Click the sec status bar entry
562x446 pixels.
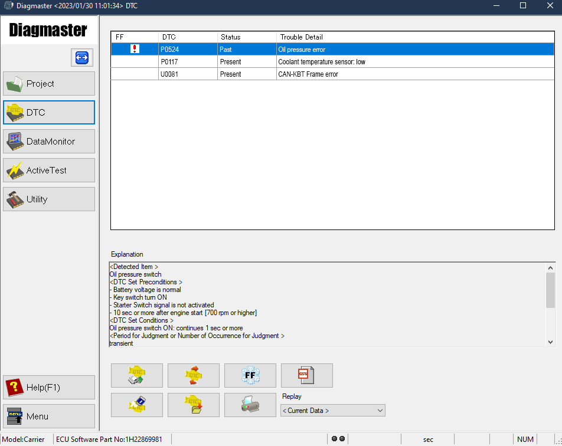pyautogui.click(x=428, y=439)
